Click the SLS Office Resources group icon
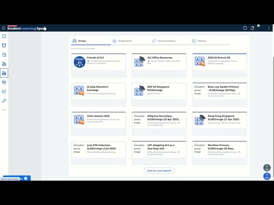Image resolution: width=274 pixels, height=205 pixels. coord(140,61)
